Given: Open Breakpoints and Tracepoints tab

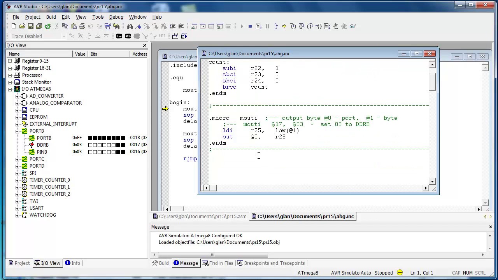Looking at the screenshot, I should click(271, 263).
